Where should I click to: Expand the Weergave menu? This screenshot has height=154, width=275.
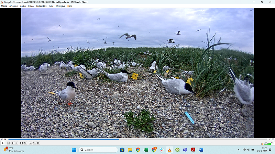(x=60, y=6)
